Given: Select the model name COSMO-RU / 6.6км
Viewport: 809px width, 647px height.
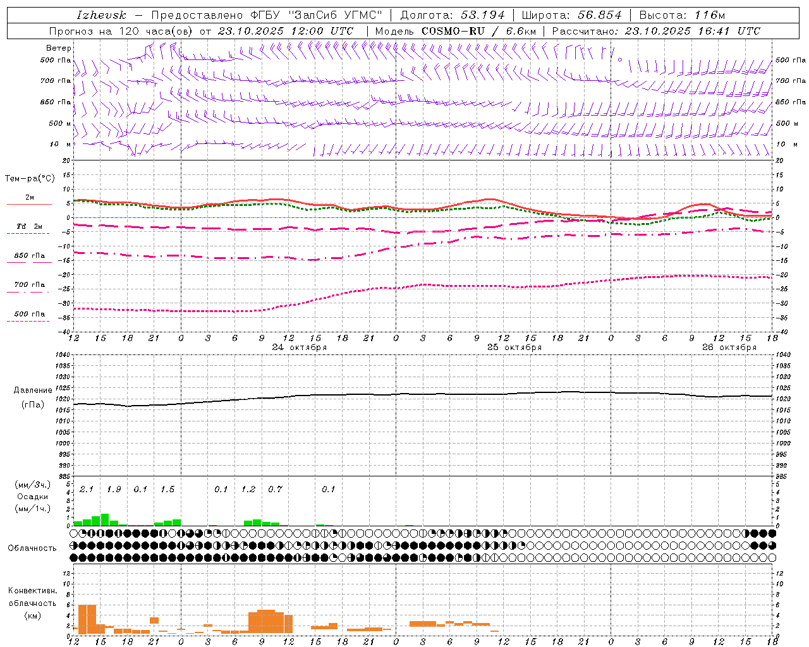Looking at the screenshot, I should [478, 31].
